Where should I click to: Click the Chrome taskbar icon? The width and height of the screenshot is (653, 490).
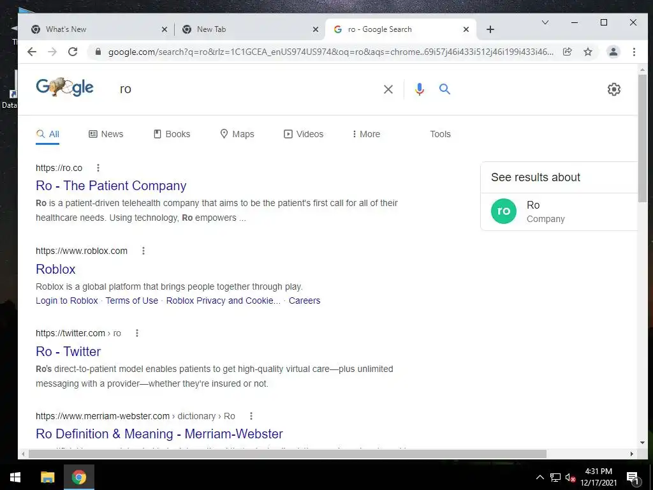click(x=78, y=477)
